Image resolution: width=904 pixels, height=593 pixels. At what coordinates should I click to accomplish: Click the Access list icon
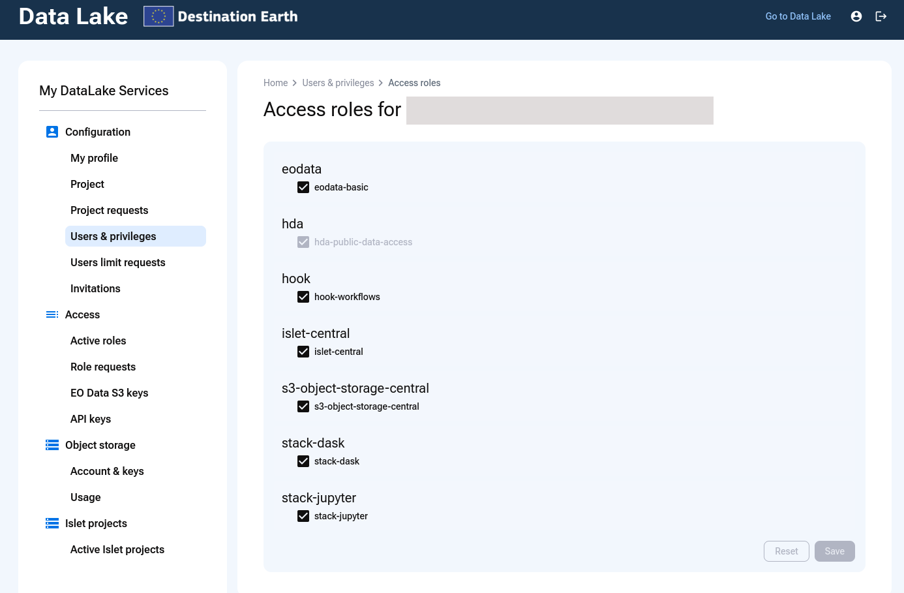tap(52, 314)
